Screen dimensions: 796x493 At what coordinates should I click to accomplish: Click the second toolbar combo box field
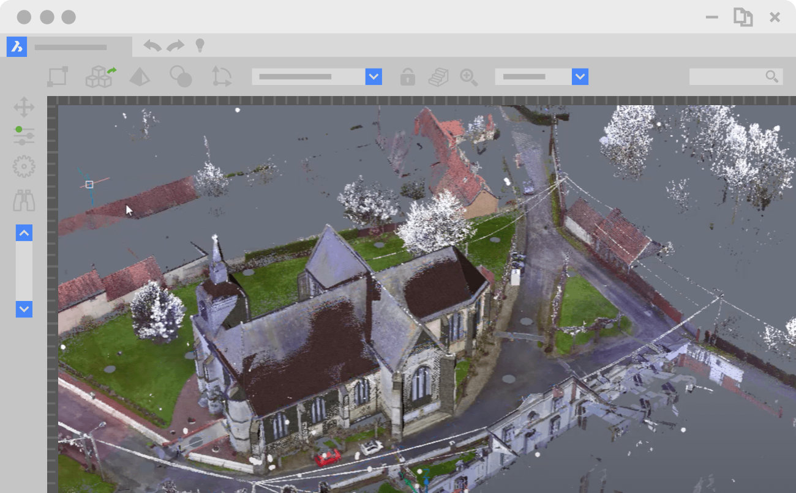[x=533, y=76]
